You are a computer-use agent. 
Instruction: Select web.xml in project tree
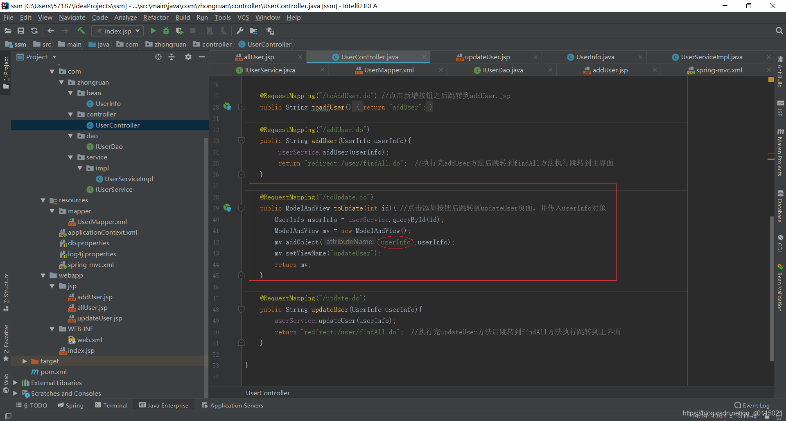(89, 340)
